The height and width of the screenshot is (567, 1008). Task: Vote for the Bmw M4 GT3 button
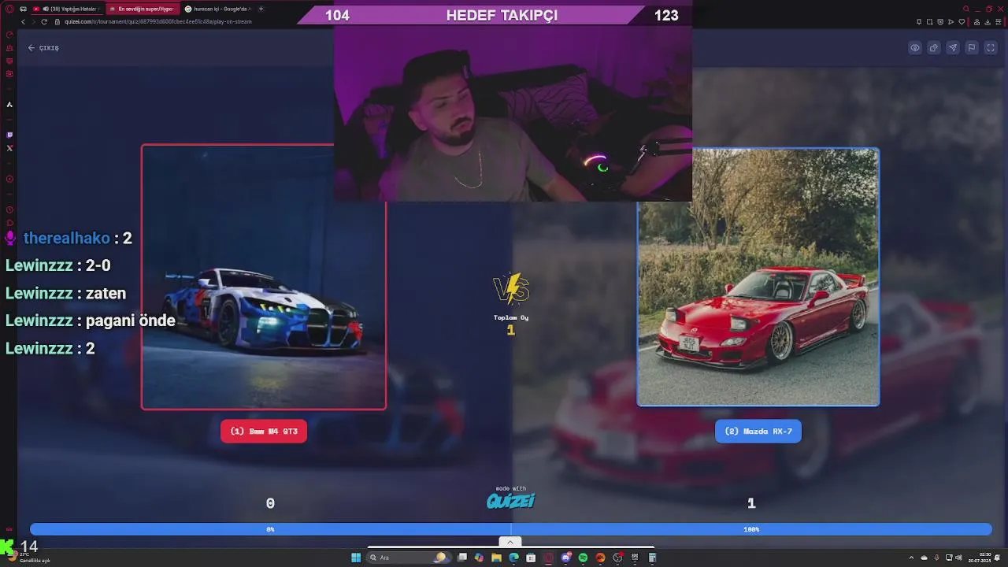(264, 432)
